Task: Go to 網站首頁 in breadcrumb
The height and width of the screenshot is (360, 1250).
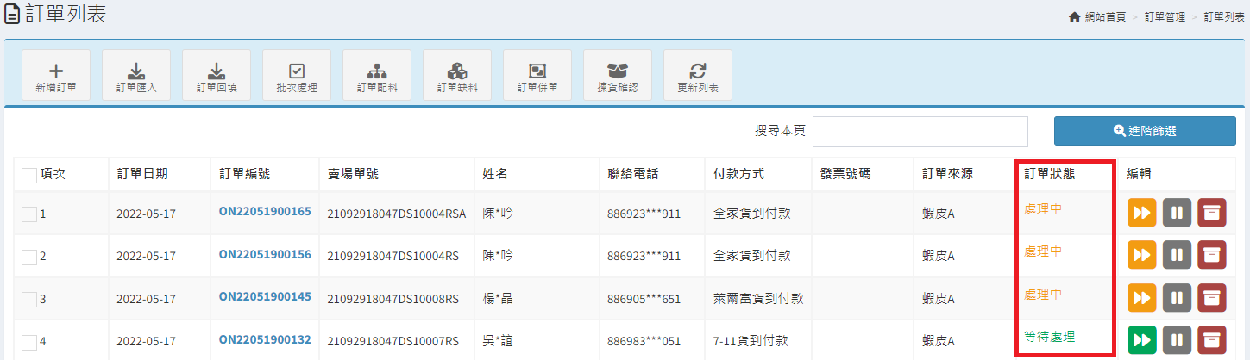Action: [x=1096, y=17]
